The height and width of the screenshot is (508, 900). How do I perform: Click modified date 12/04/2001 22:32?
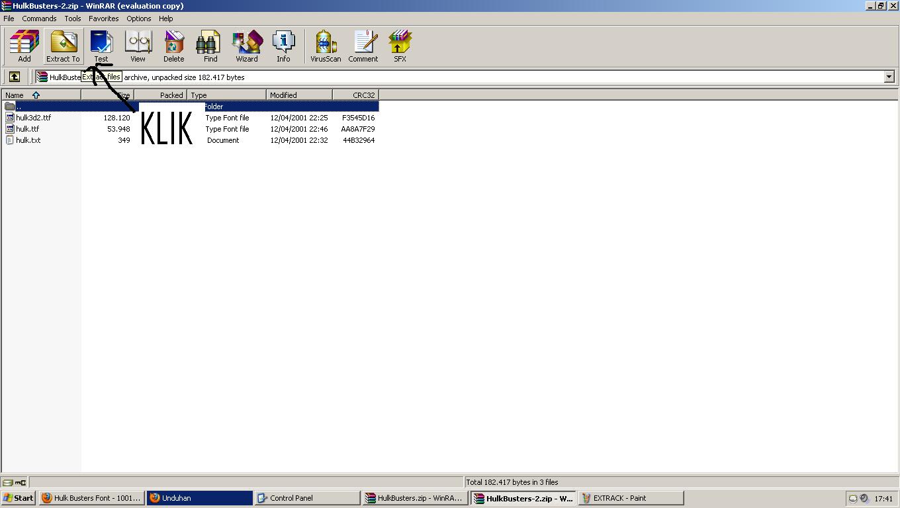tap(298, 140)
